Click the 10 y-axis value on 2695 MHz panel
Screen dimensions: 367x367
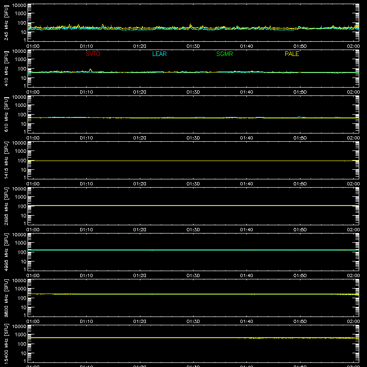(x=23, y=216)
